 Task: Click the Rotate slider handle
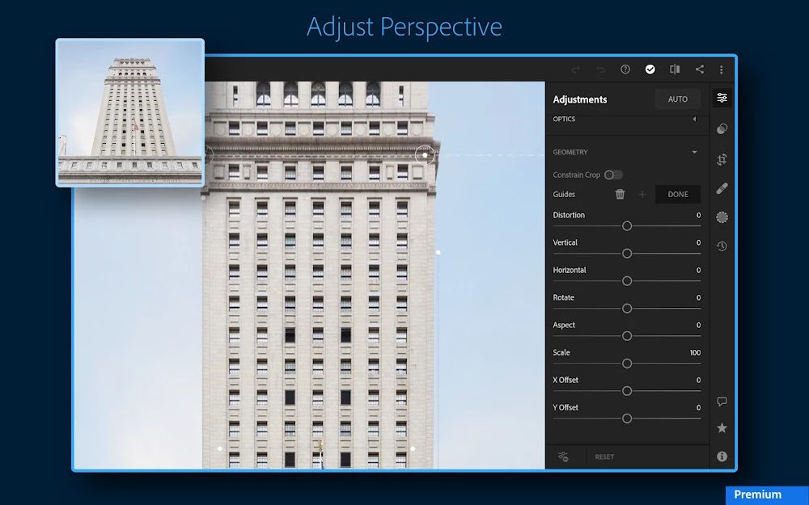[x=627, y=308]
